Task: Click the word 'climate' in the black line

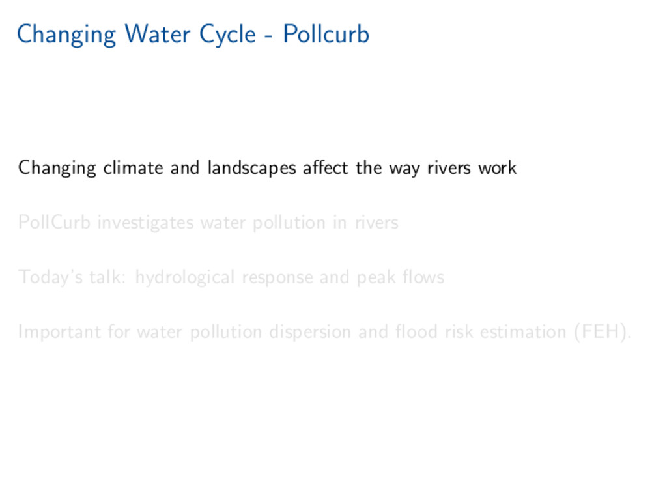Action: (133, 167)
